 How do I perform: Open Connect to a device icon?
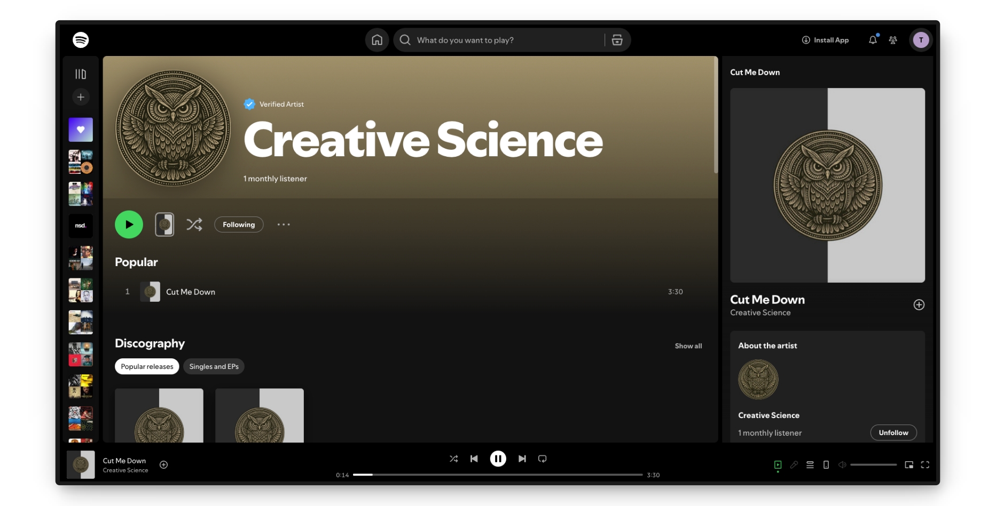click(826, 465)
